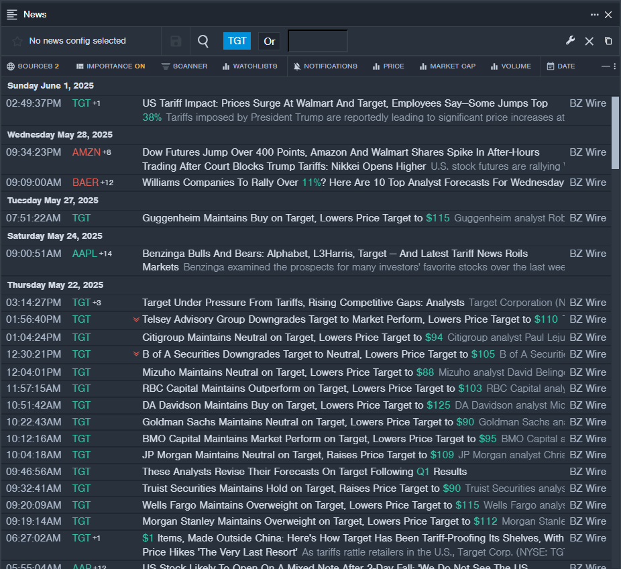Open the Scanner filter
Viewport: 621px width, 569px height.
pyautogui.click(x=184, y=66)
